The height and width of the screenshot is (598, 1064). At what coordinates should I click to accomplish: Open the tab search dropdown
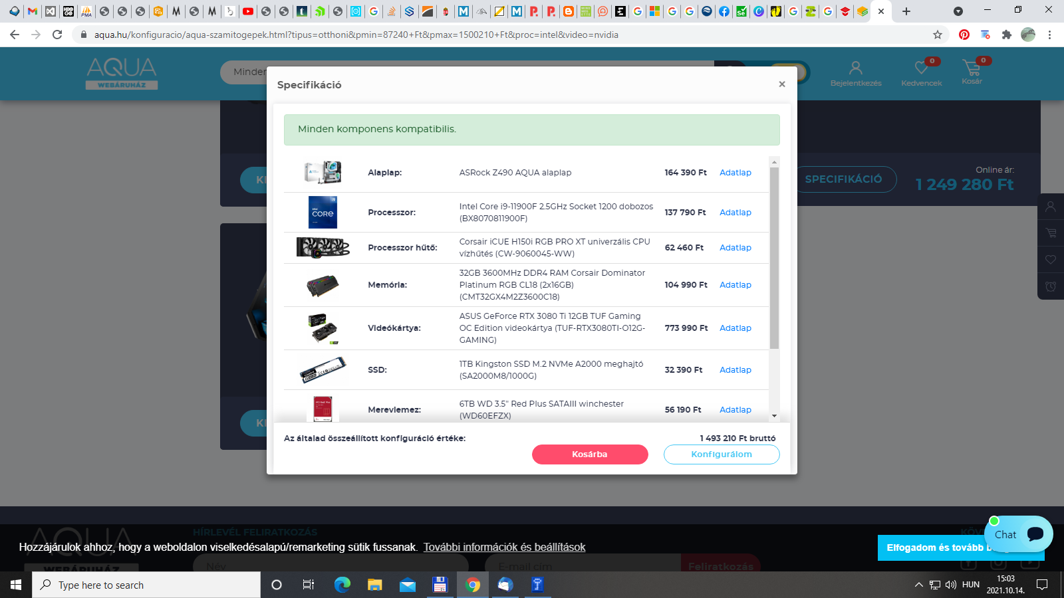[x=958, y=11]
